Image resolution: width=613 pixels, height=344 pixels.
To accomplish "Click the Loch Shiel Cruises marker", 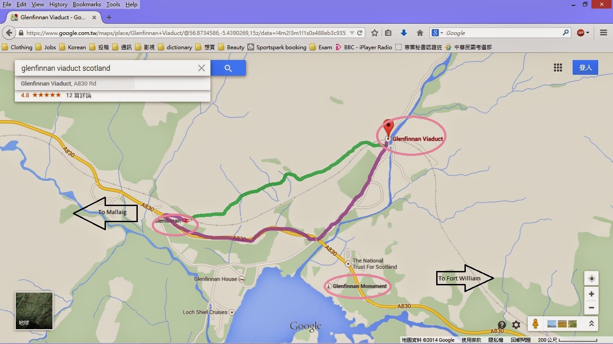I will [x=232, y=312].
